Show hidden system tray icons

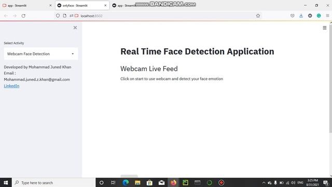264,182
